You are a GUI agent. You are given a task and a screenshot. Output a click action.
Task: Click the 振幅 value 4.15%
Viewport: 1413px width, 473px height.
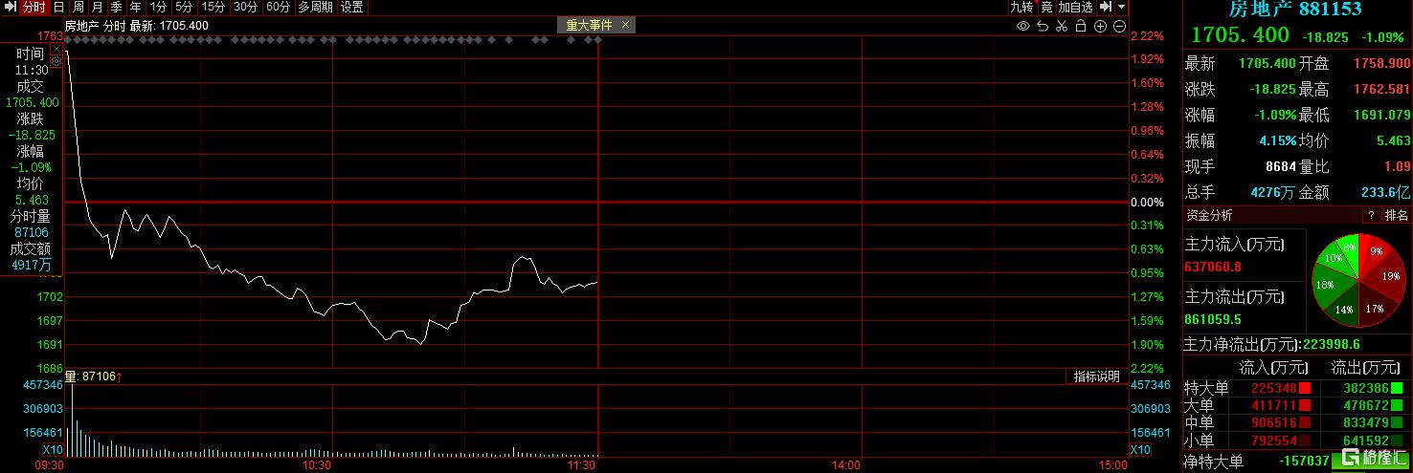pos(1275,140)
